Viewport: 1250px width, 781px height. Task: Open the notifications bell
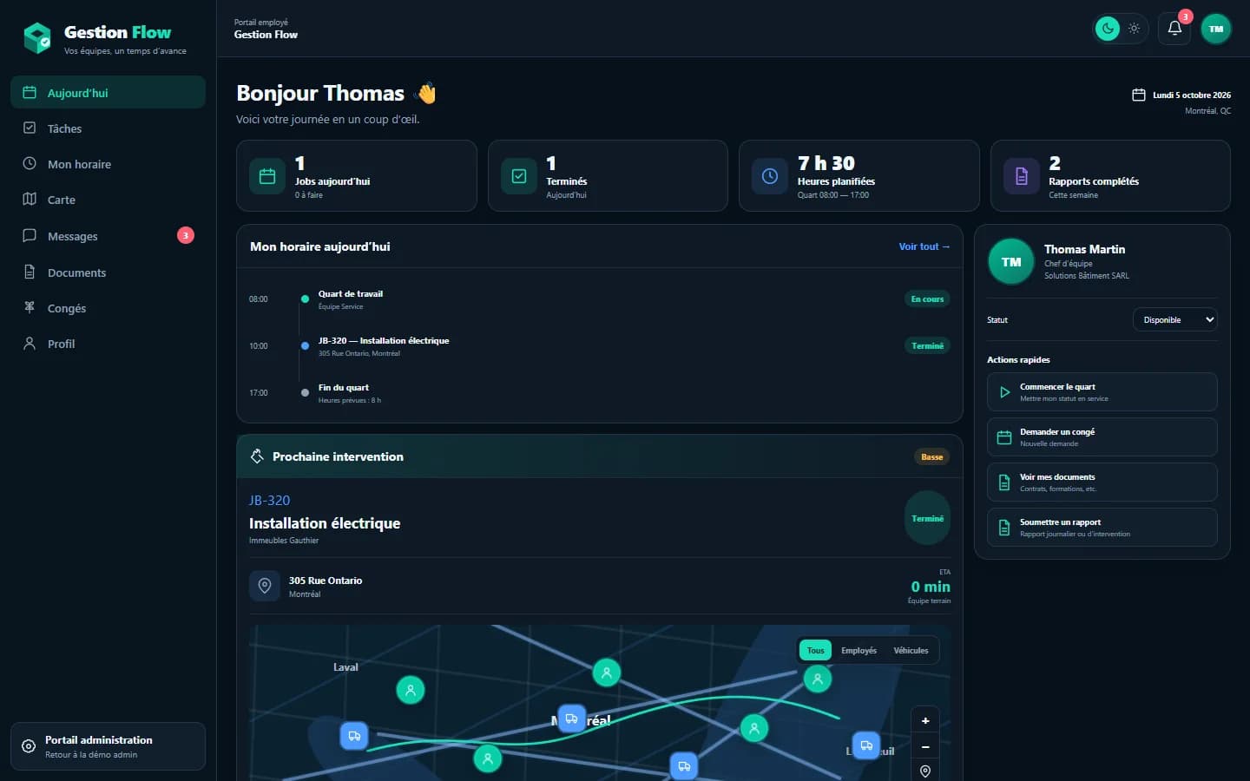(x=1174, y=29)
